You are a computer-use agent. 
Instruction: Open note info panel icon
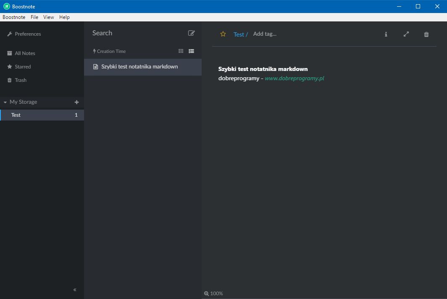386,34
